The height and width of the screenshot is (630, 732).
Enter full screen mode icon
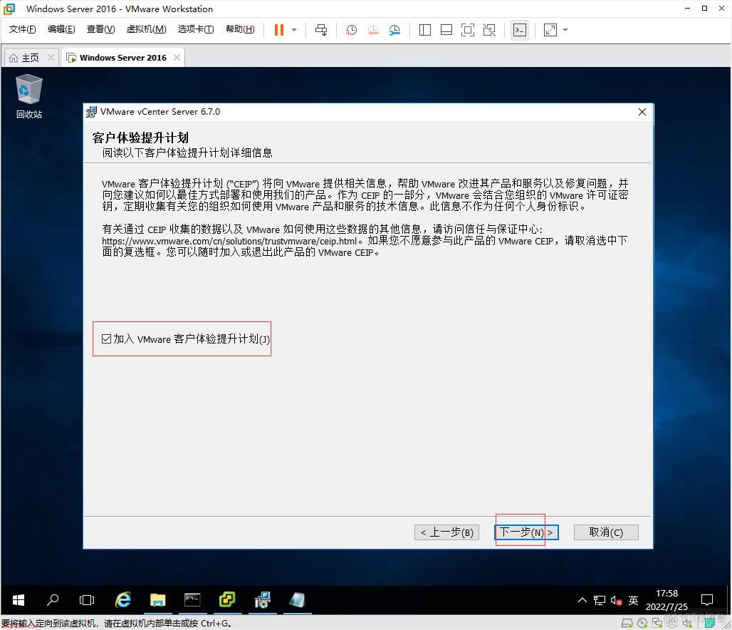tap(467, 30)
